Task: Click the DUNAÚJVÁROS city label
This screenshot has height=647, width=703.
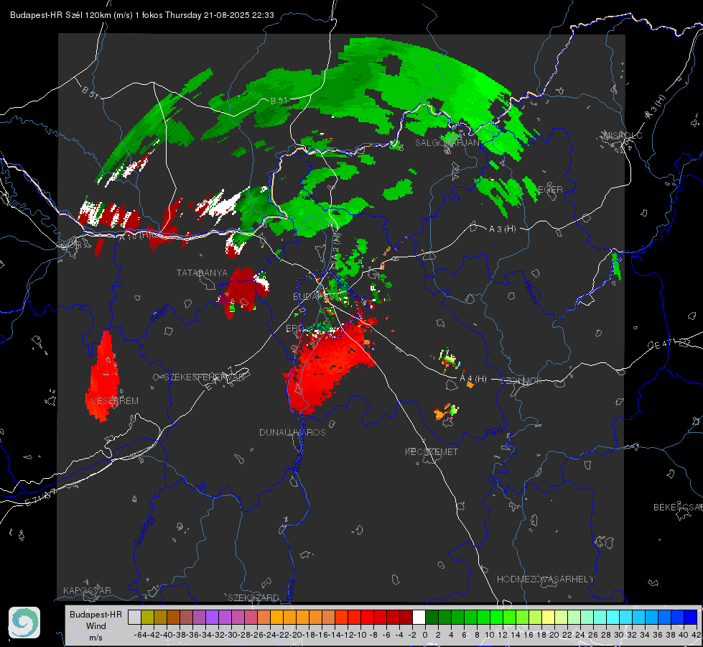Action: [292, 432]
